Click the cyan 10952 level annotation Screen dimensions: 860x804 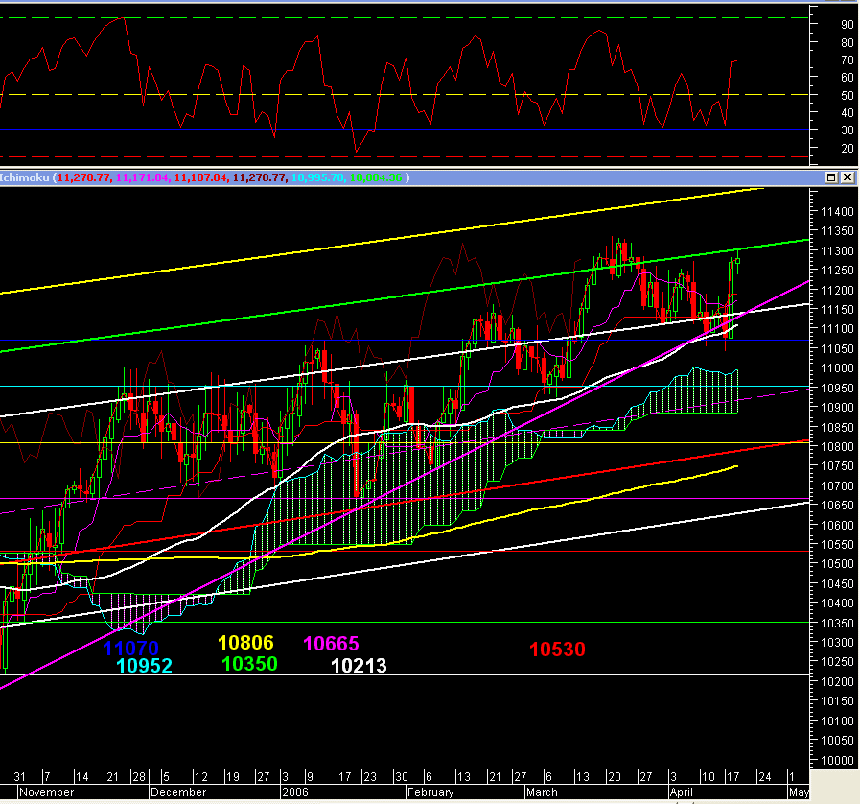tap(144, 666)
